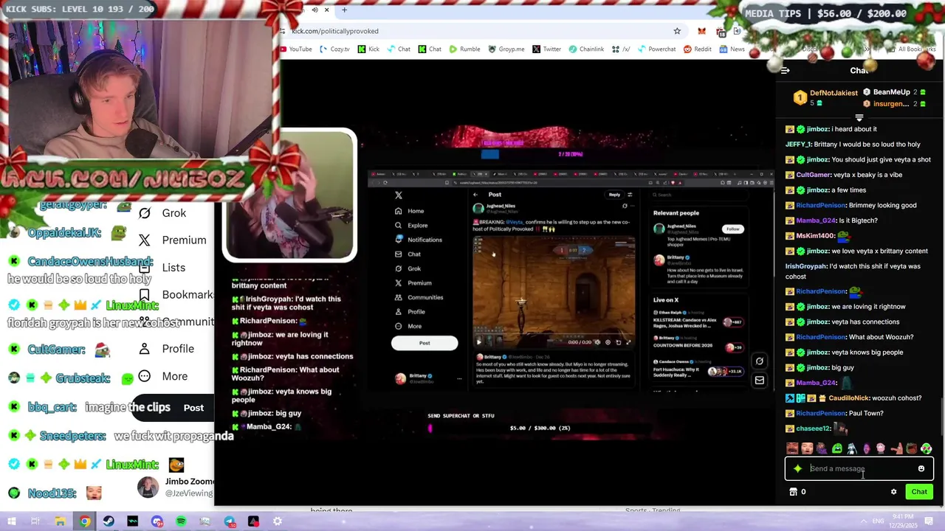Bookmark this page with star icon
Viewport: 945px width, 531px height.
point(677,31)
